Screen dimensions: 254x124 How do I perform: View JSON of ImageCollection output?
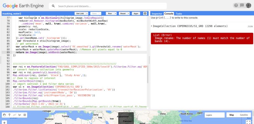[x=250, y=26]
